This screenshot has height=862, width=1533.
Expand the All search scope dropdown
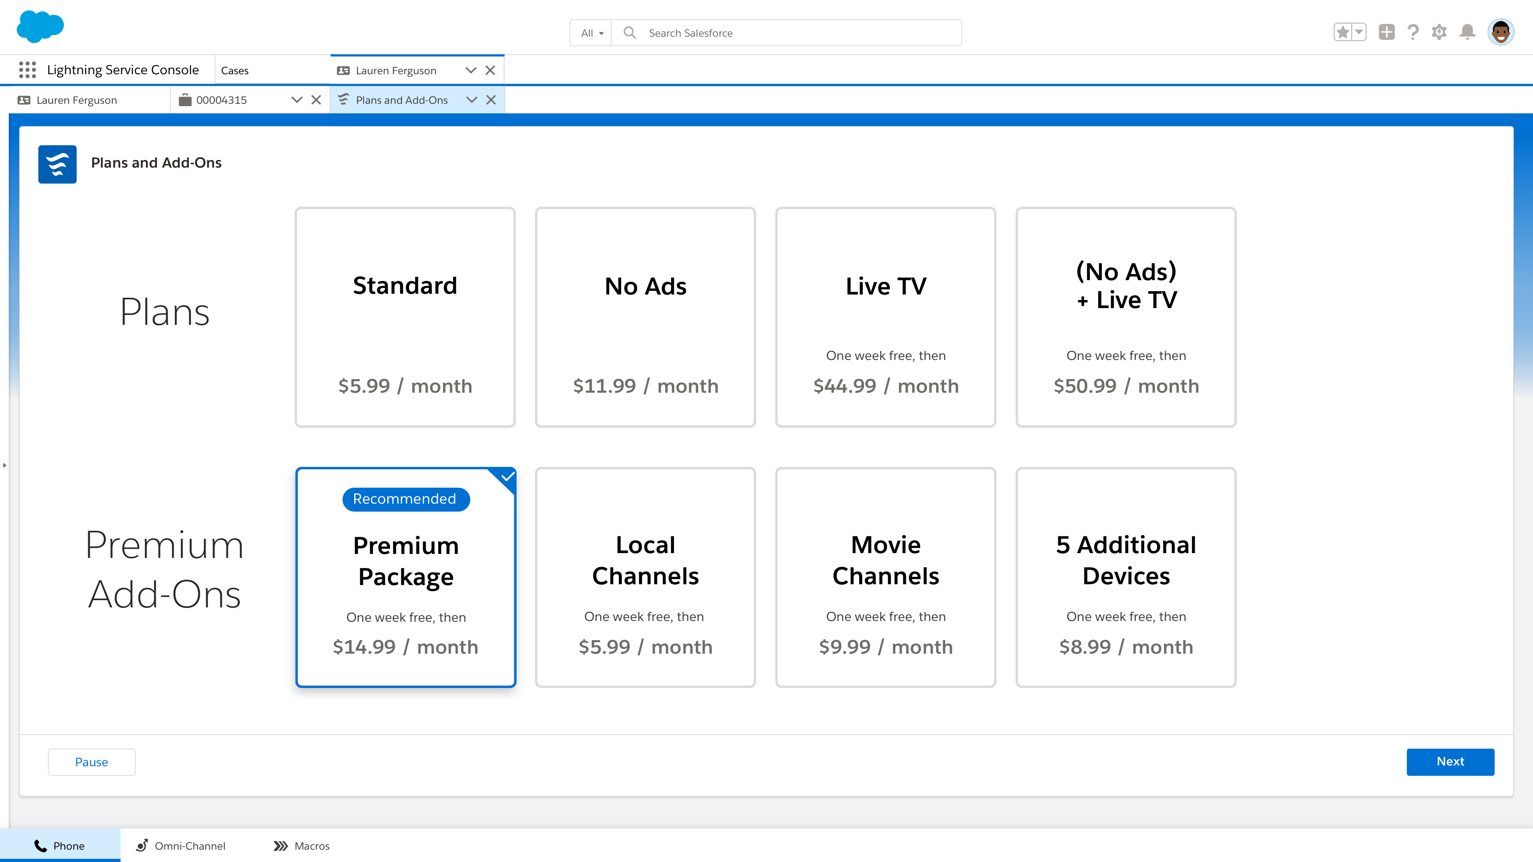(592, 33)
